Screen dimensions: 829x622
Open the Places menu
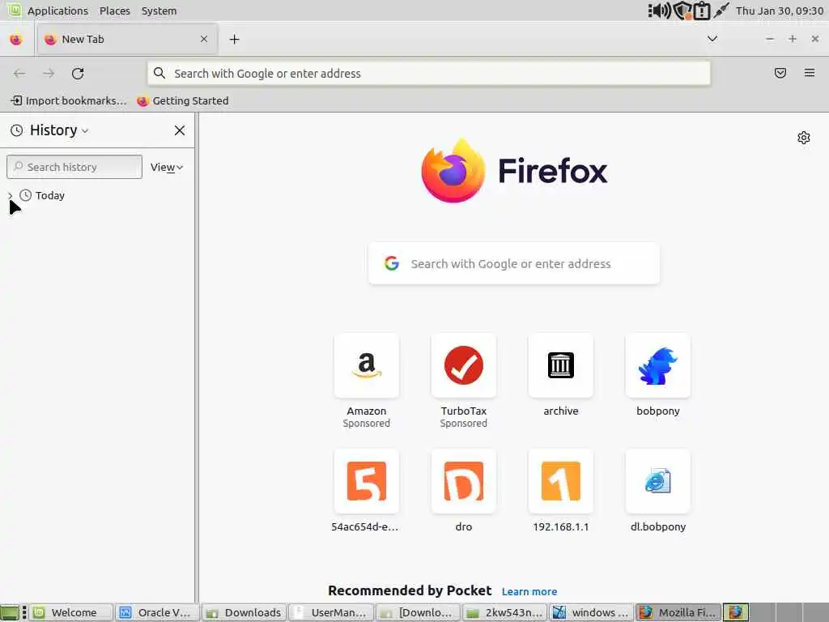coord(115,11)
